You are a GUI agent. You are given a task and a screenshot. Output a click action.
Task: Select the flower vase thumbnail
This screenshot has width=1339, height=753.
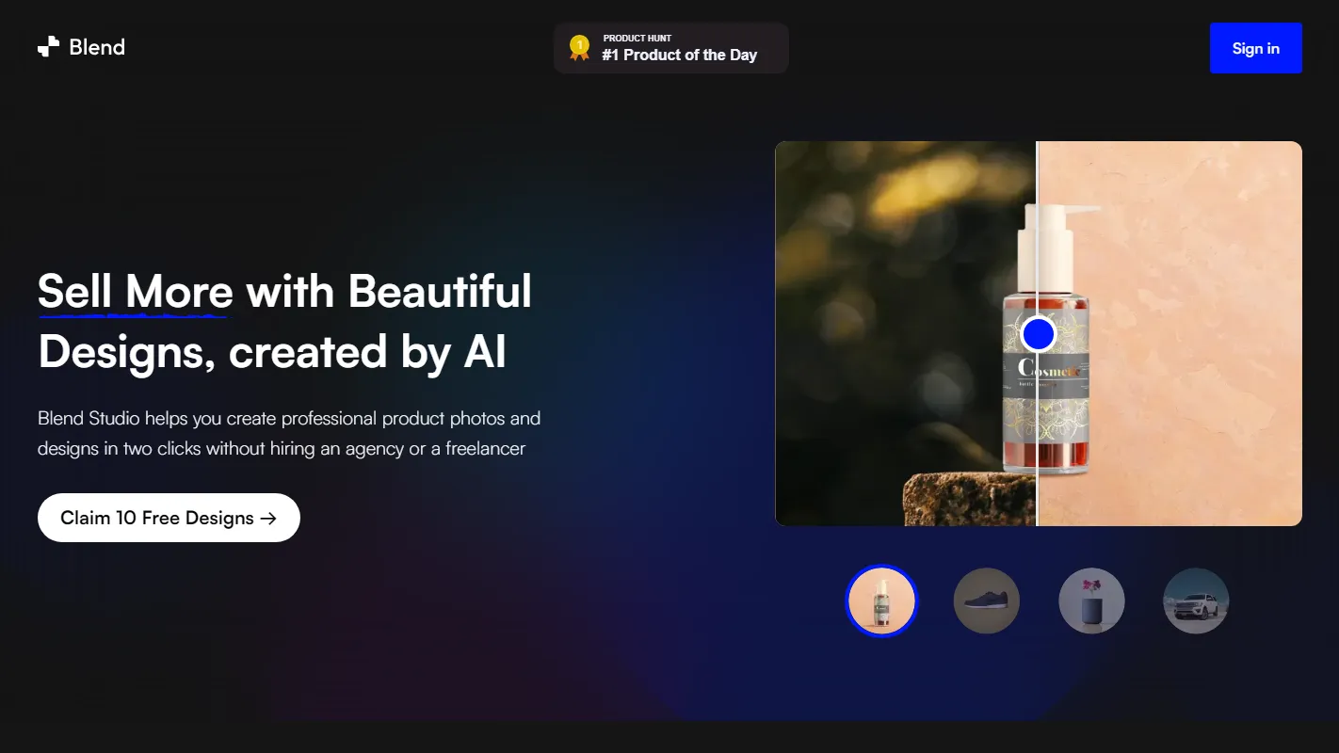(1091, 601)
